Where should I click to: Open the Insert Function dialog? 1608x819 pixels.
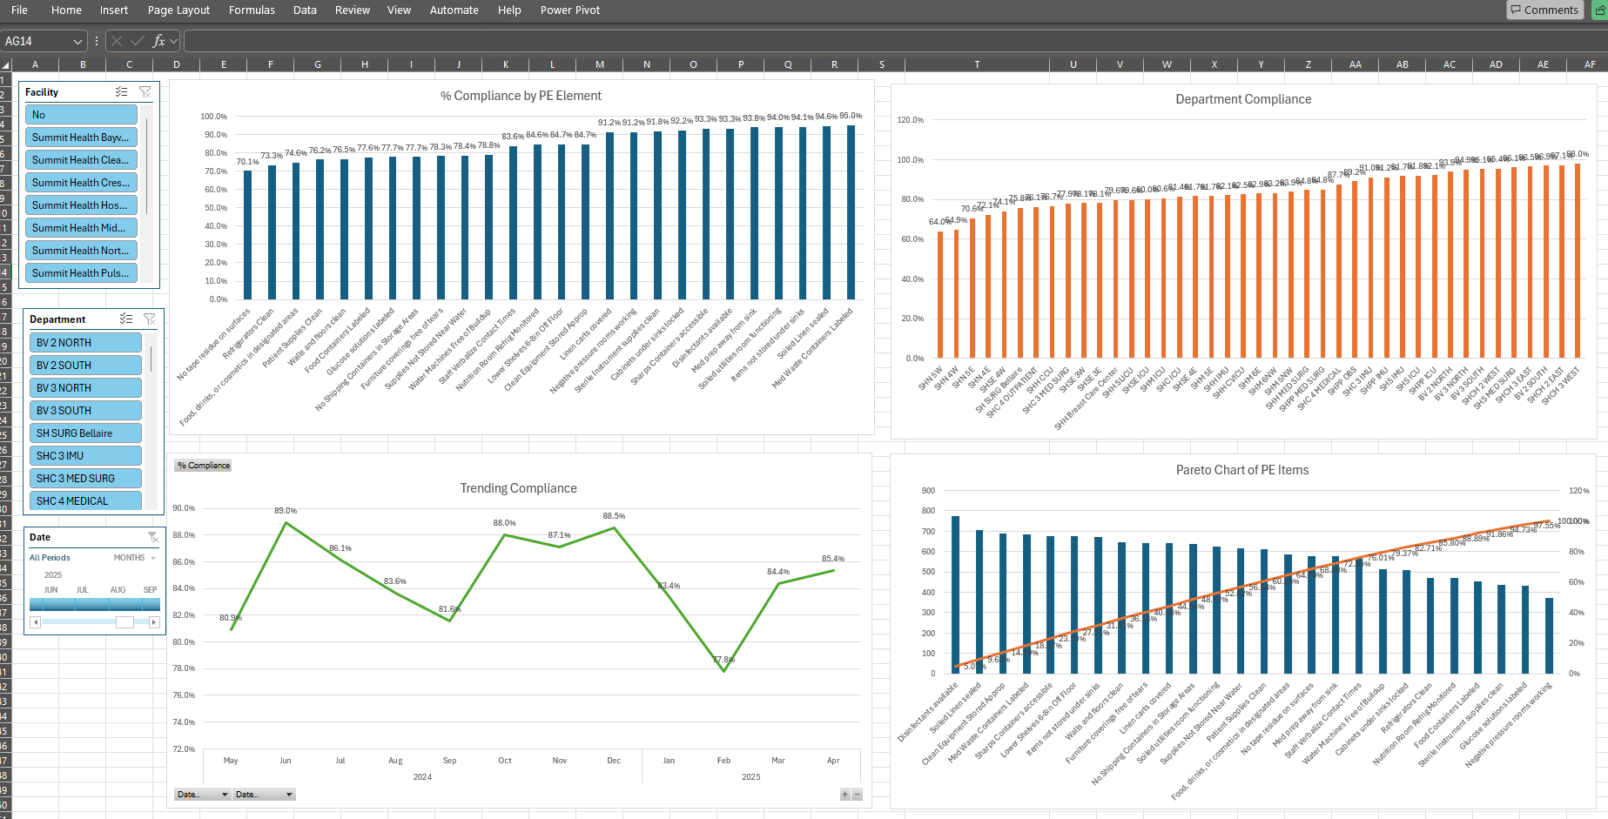pos(158,40)
